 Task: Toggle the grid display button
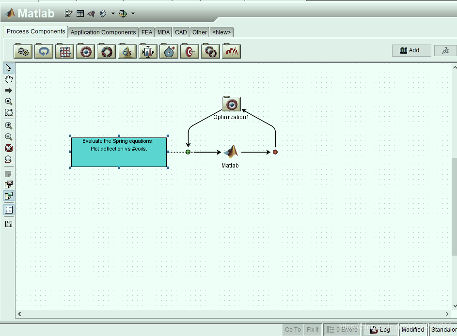9,210
